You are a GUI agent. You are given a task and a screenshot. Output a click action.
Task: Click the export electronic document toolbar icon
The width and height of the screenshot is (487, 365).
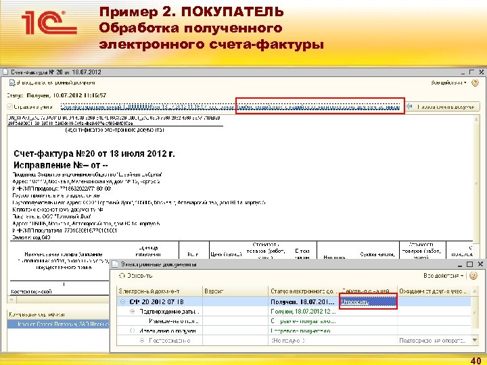(x=12, y=83)
